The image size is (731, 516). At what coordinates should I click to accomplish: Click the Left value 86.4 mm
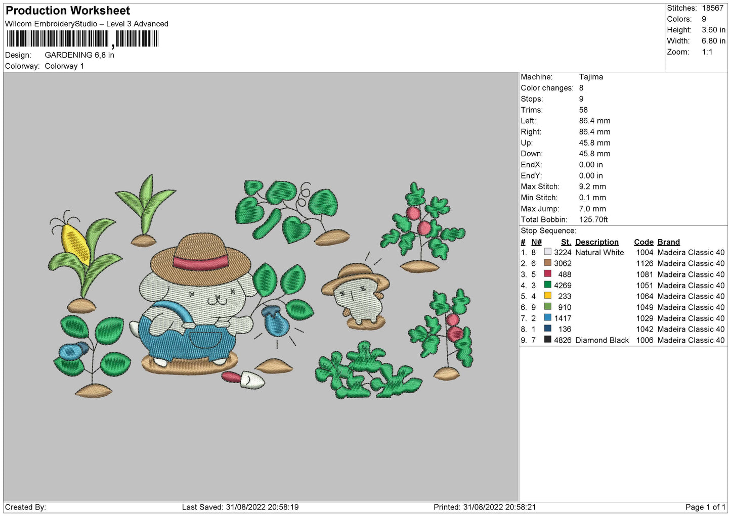point(594,121)
